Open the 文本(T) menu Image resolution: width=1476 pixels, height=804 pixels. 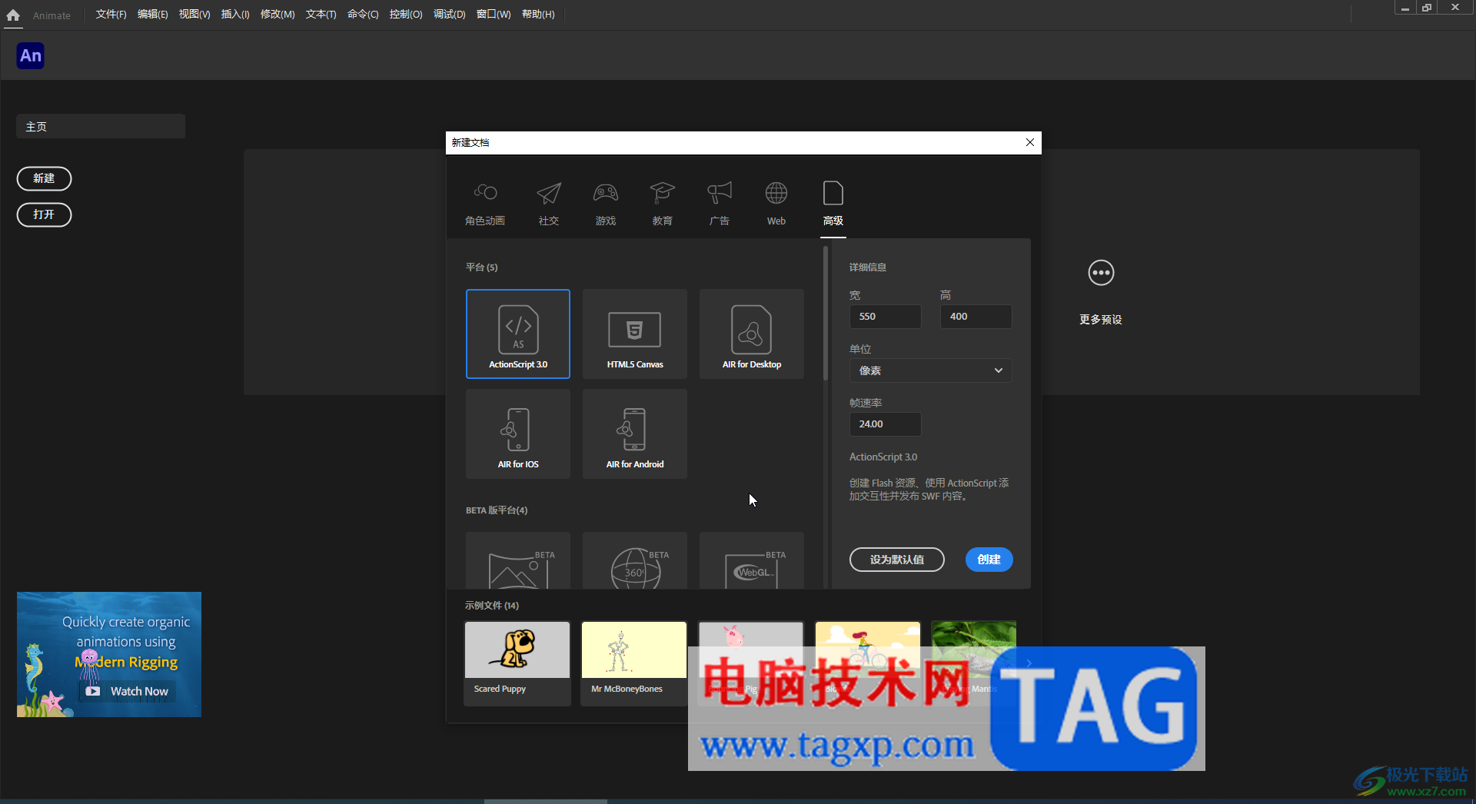click(321, 15)
